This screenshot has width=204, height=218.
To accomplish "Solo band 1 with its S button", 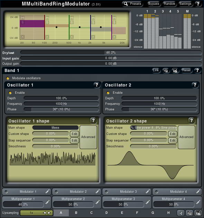I will (22, 22).
